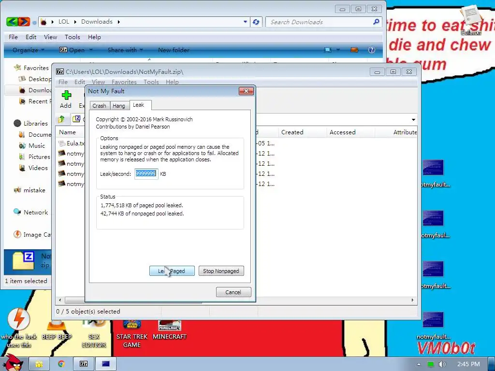Click the refresh icon beside Explorer address bar
495x371 pixels.
coord(256,22)
